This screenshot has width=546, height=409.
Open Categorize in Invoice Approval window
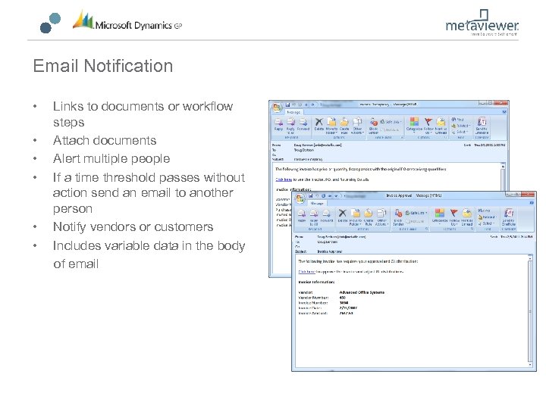[440, 217]
